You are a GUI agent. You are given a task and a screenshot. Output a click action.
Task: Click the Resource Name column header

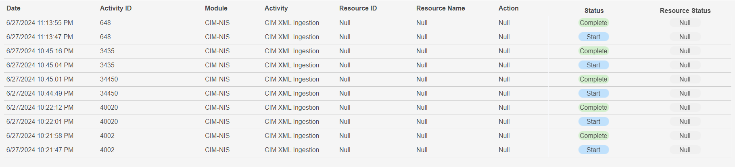(441, 8)
